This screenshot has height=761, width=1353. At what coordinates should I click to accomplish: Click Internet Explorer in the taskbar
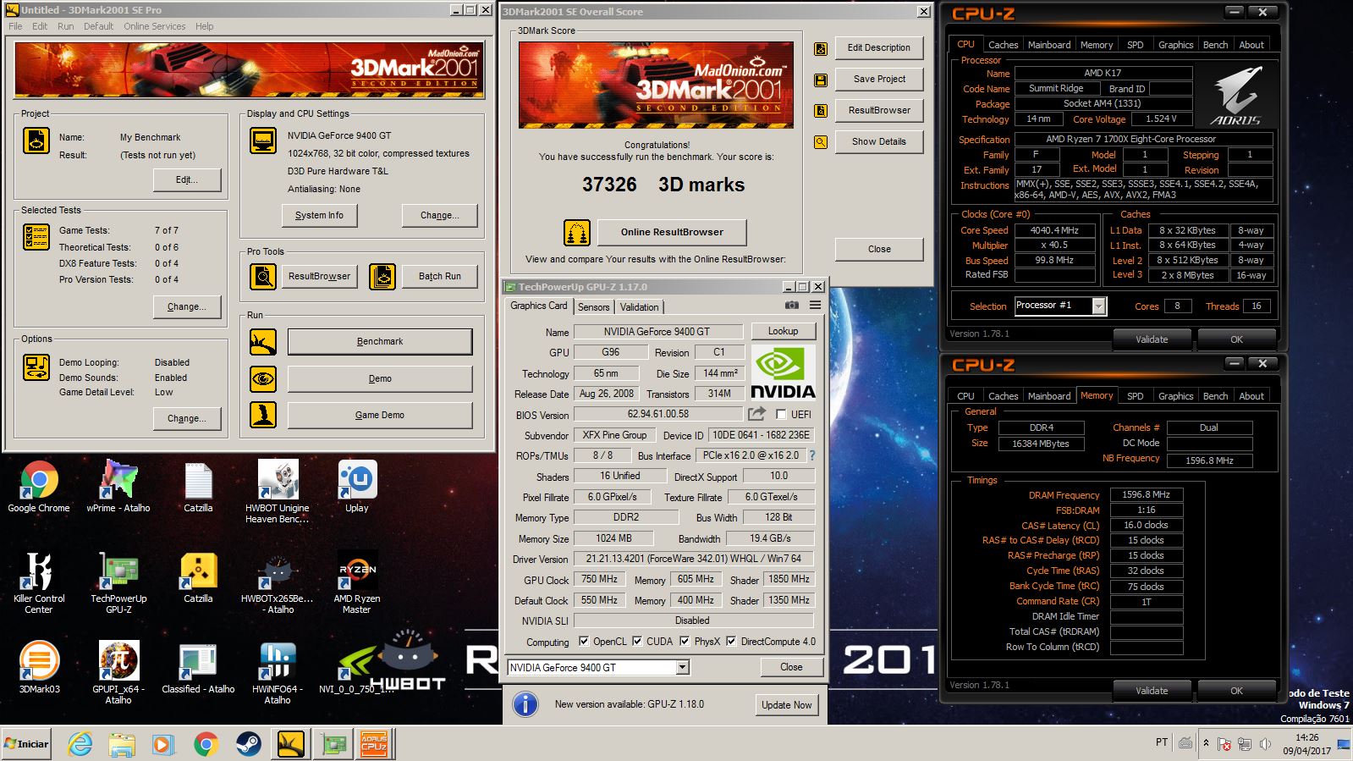tap(80, 744)
